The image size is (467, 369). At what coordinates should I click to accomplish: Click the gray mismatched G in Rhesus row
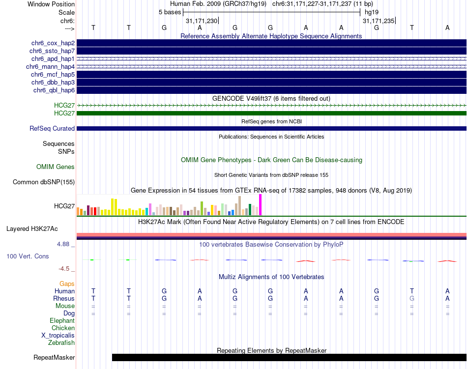click(412, 298)
